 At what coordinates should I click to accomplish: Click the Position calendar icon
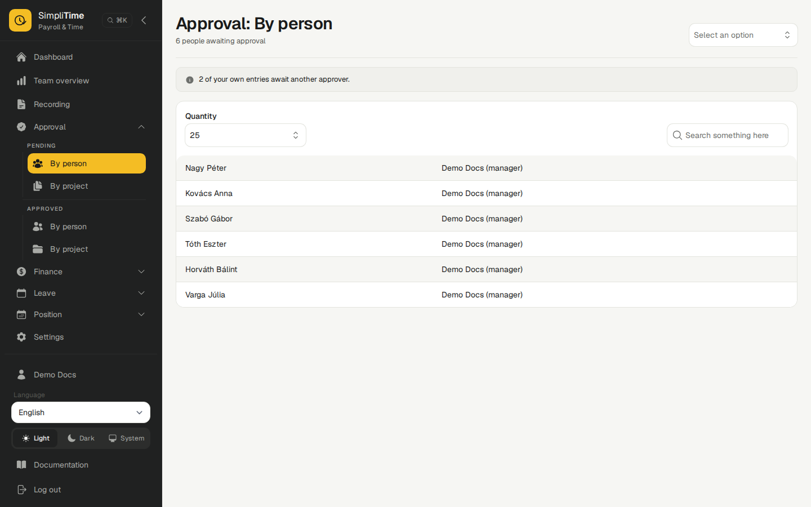[21, 314]
